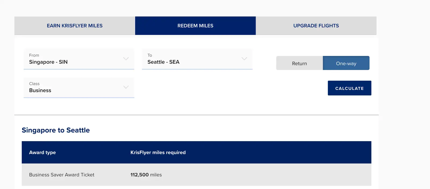Viewport: 430px width, 189px height.
Task: Select the One-way trip option
Action: [x=346, y=63]
